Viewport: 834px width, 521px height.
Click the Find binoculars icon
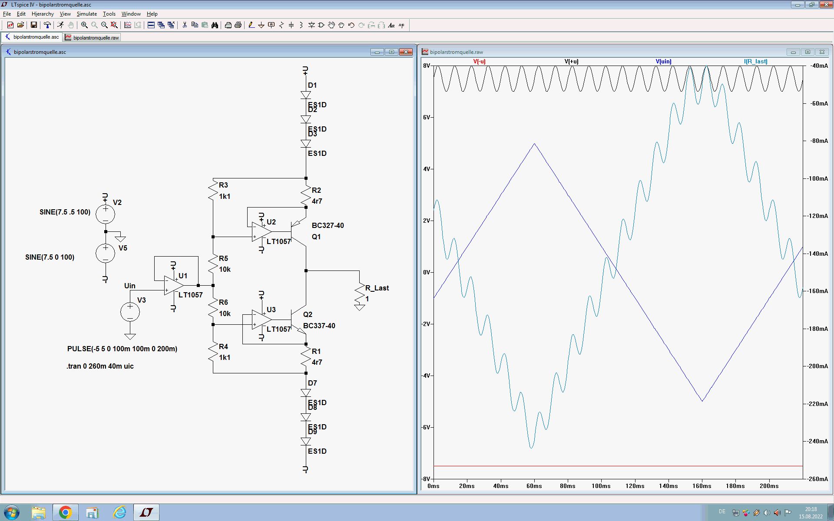pos(215,25)
